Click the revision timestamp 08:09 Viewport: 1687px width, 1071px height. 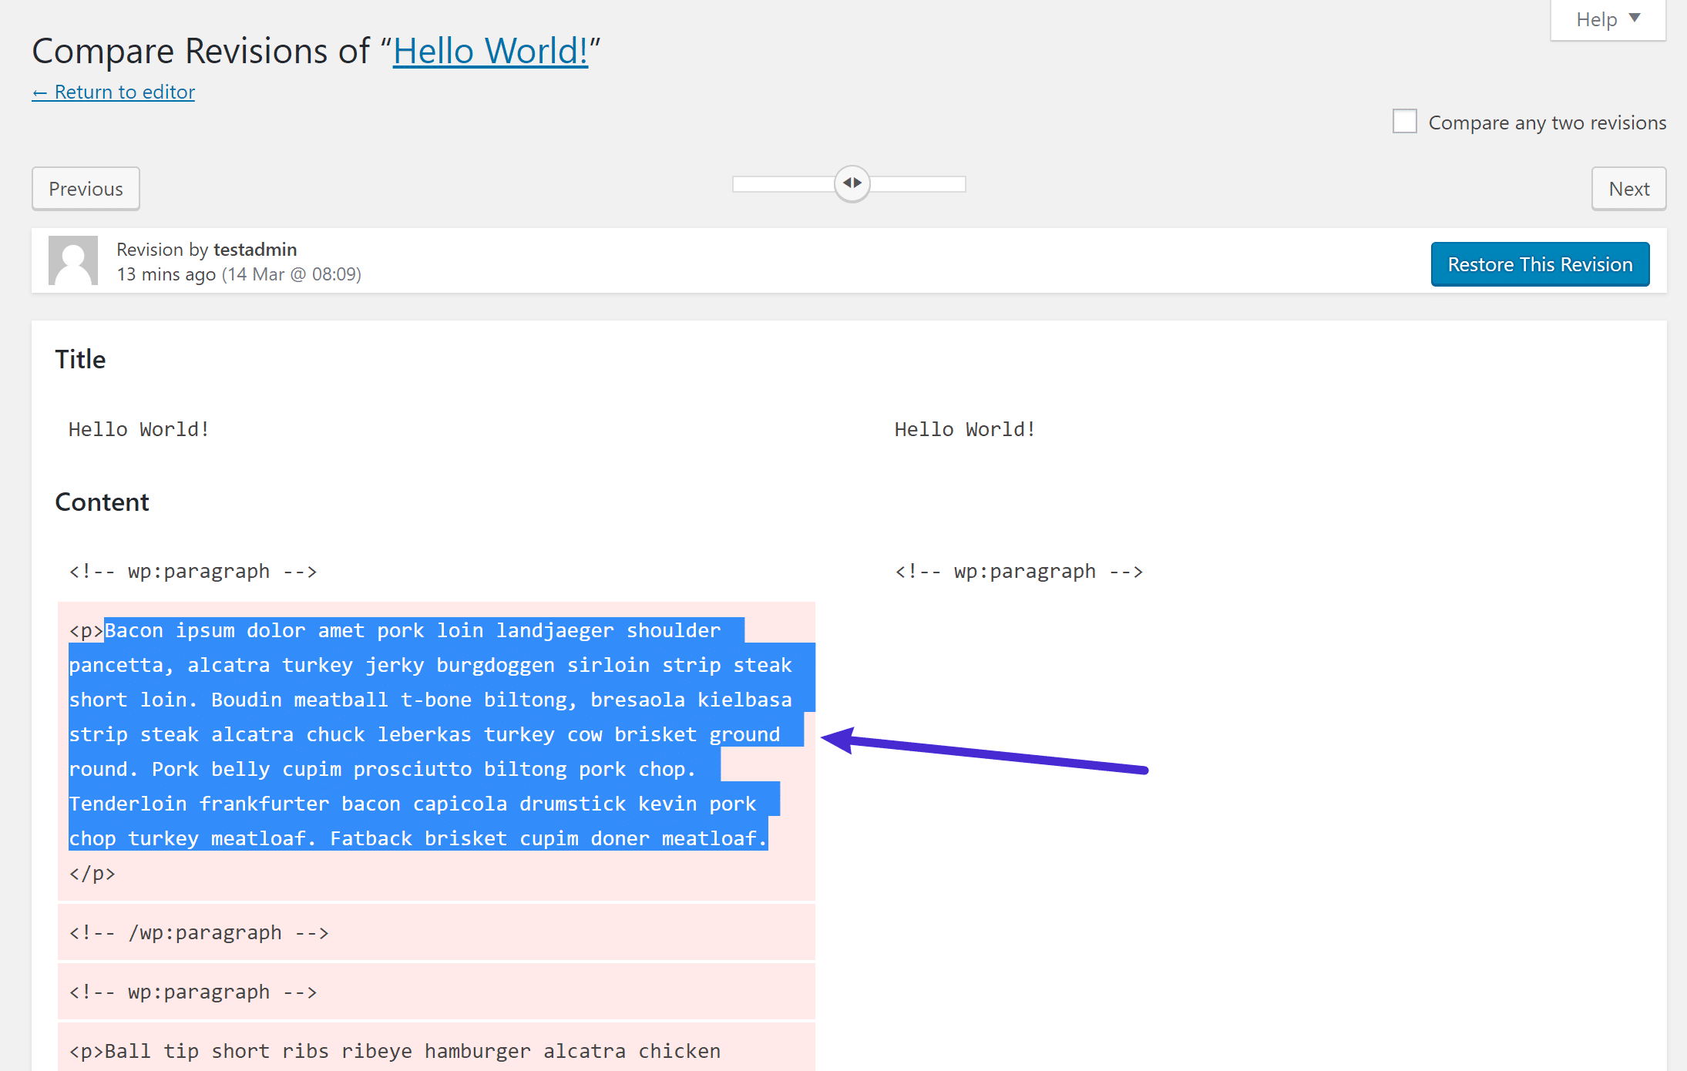[334, 274]
